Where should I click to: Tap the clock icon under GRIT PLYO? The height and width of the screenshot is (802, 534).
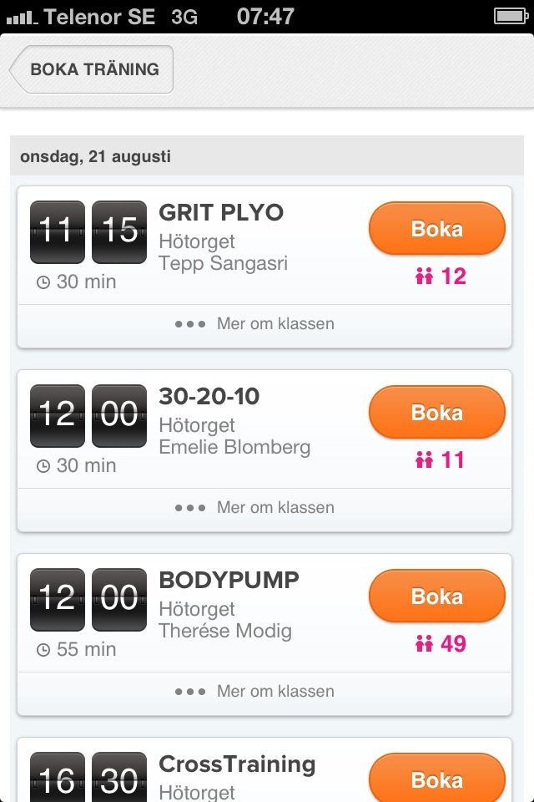pyautogui.click(x=43, y=283)
